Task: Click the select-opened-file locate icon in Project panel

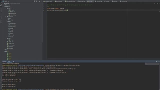Action: click(34, 1)
